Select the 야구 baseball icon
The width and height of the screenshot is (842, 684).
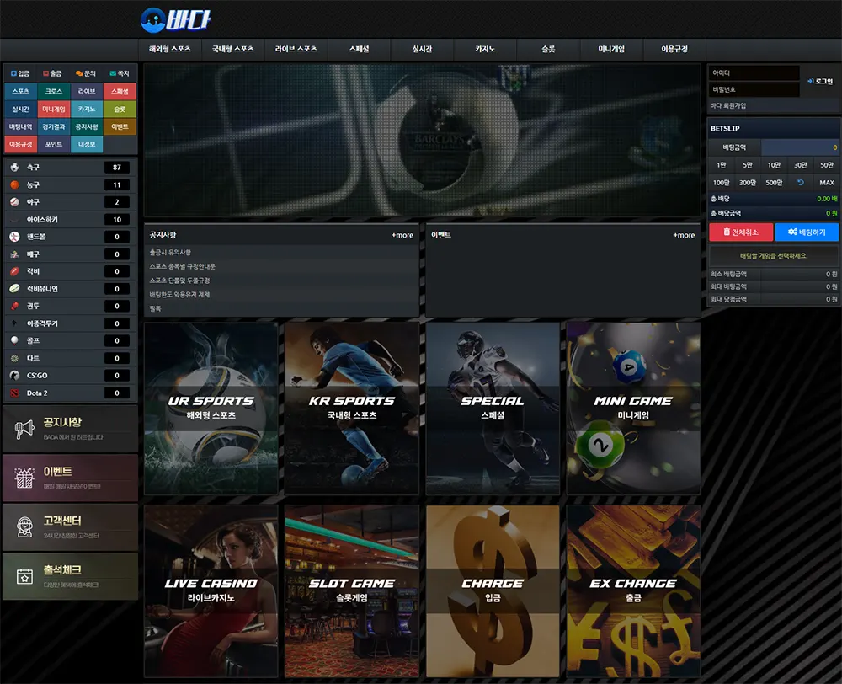14,202
